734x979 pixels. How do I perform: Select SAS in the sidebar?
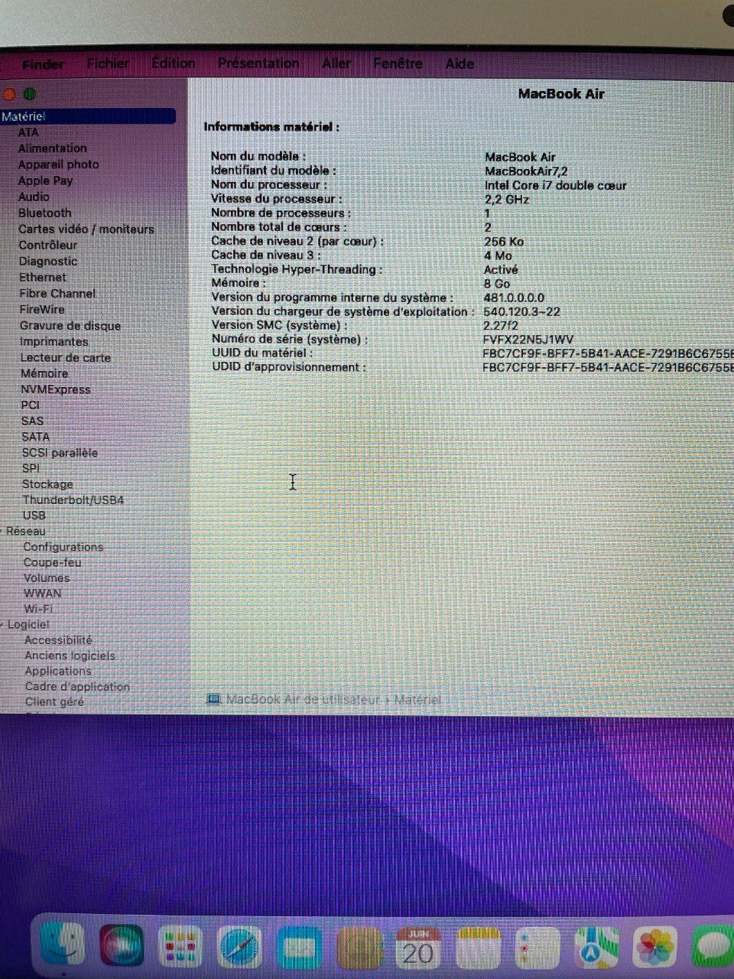click(x=33, y=421)
